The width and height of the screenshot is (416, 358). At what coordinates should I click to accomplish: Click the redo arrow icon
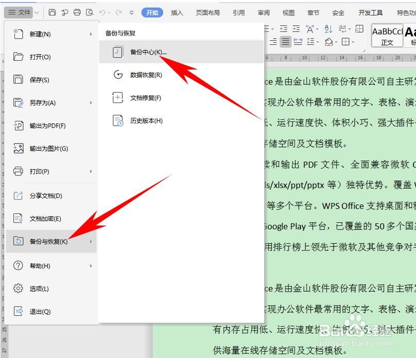tap(119, 12)
